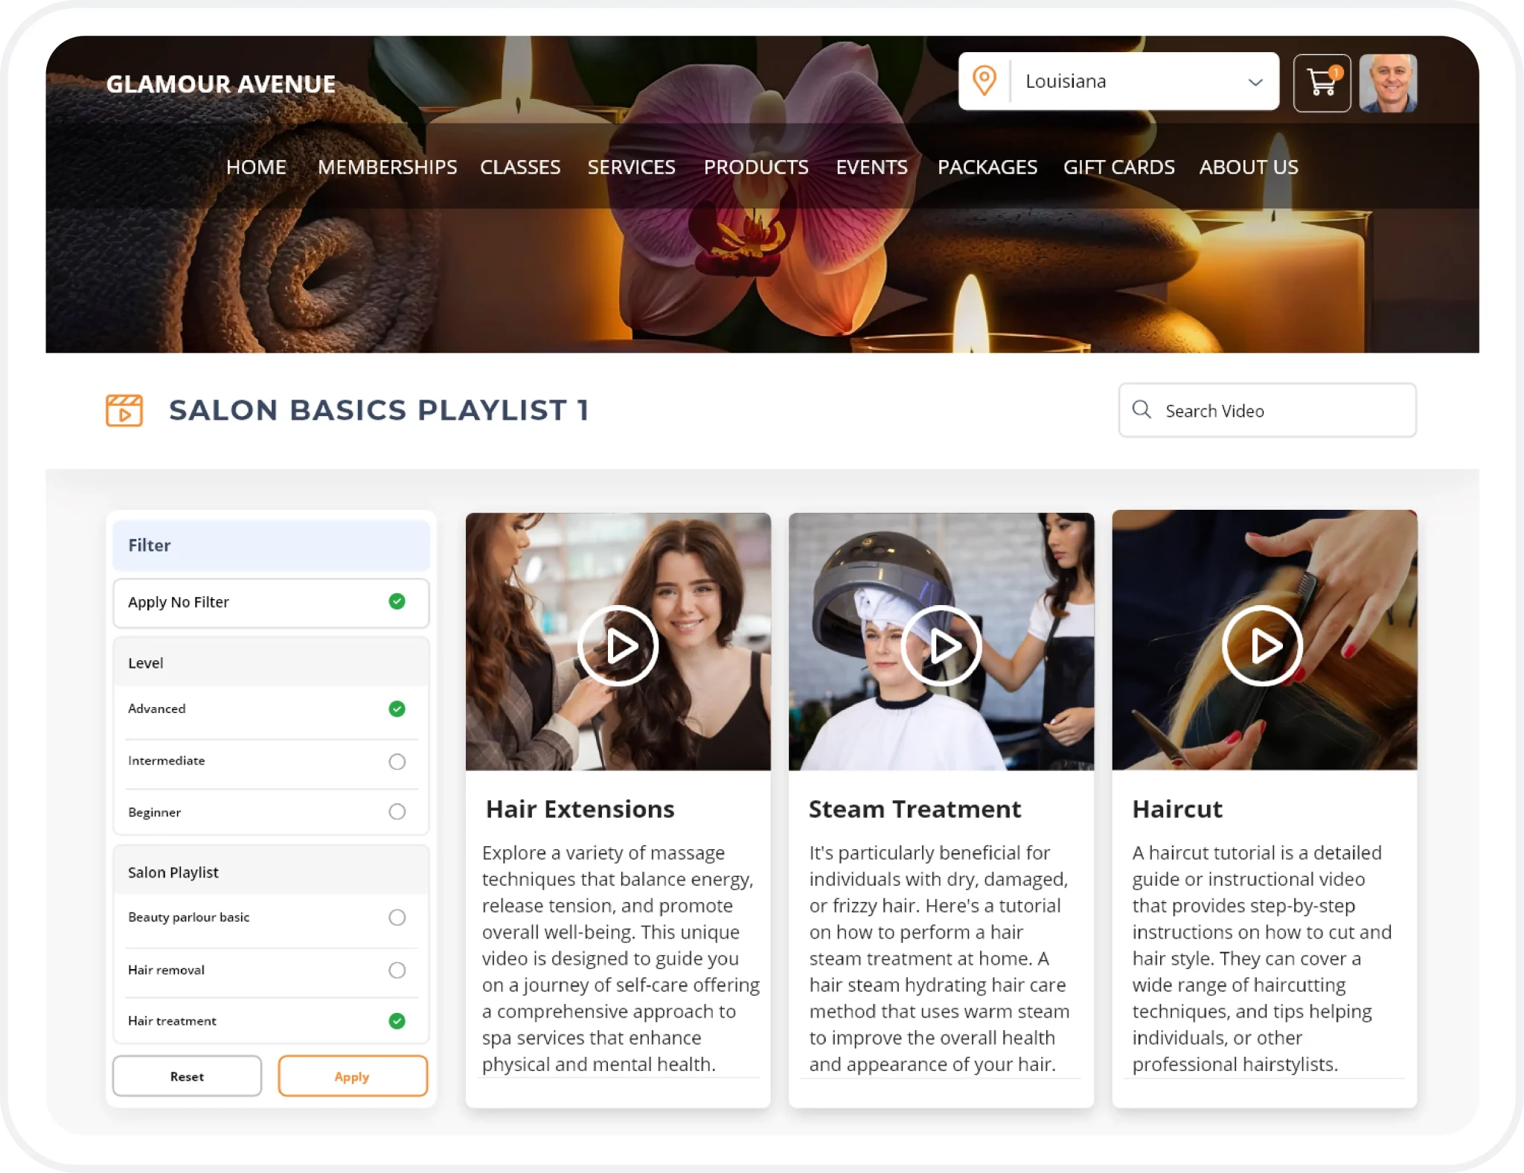Open the Packages menu item
Viewport: 1524px width, 1173px height.
[987, 166]
